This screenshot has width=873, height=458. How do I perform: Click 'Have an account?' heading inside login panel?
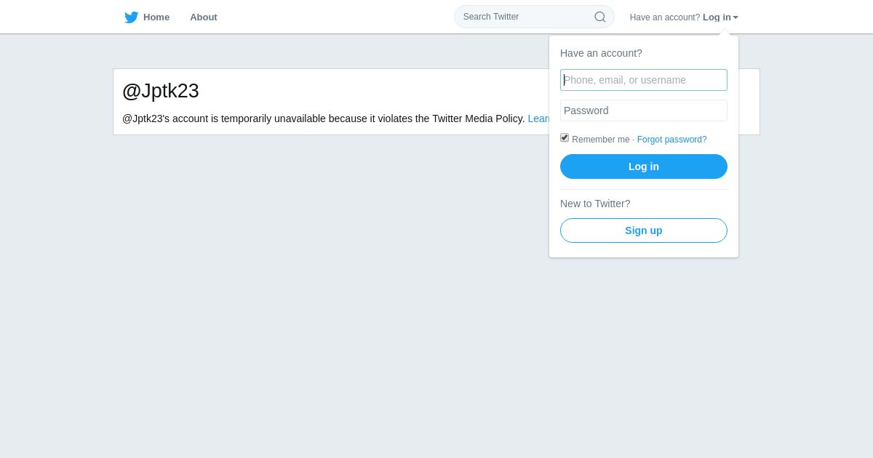(601, 53)
